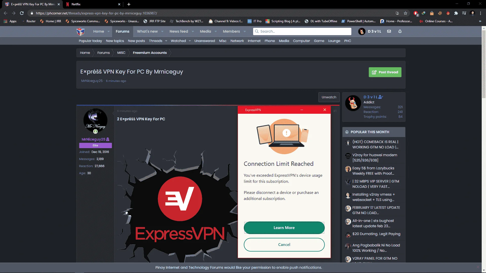Click D3v1L sidebar profile picture
Image resolution: width=486 pixels, height=273 pixels.
353,103
